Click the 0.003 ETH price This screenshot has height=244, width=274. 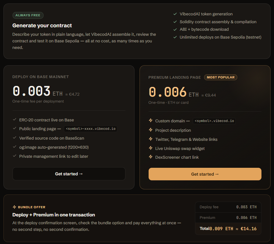pos(38,91)
